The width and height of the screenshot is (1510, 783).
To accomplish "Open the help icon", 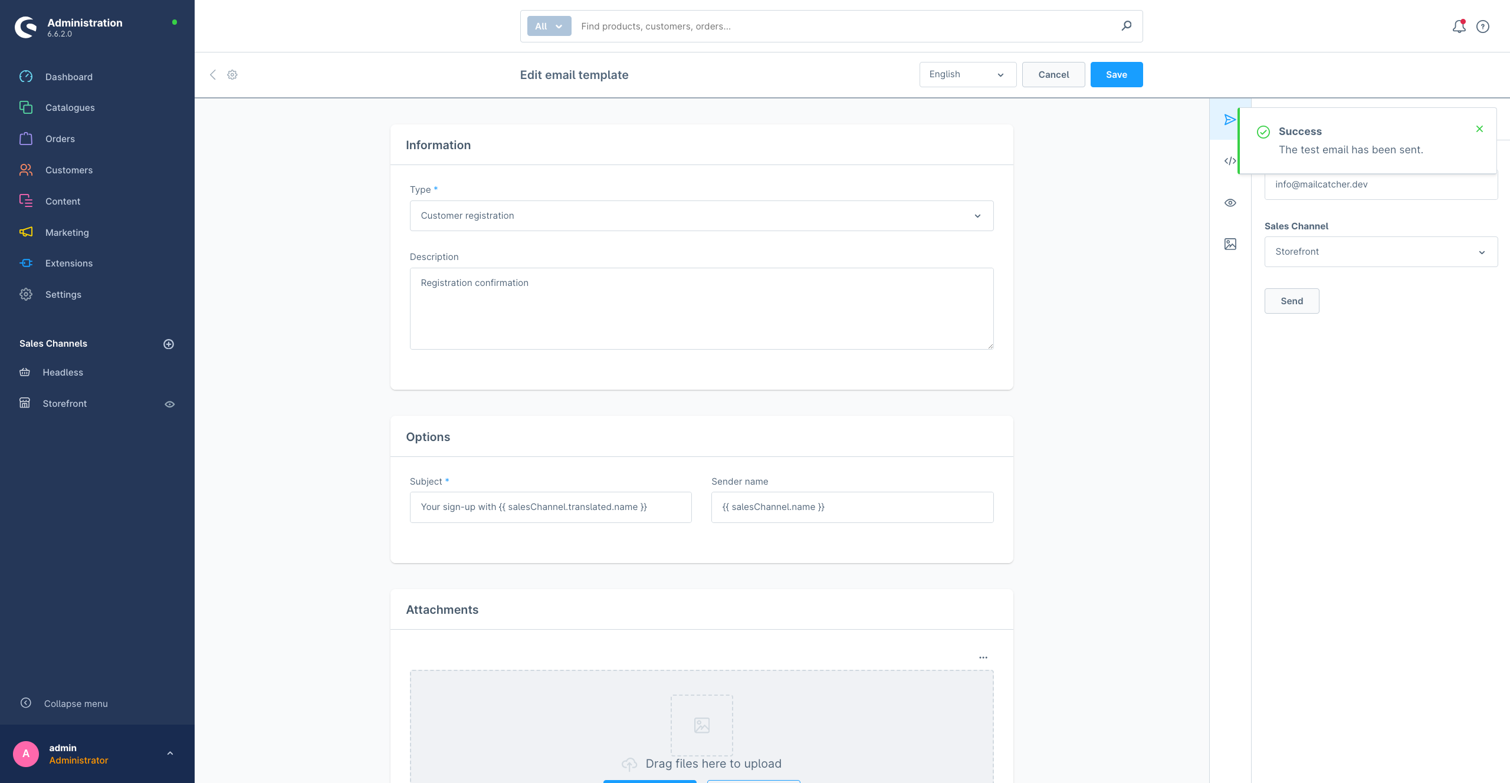I will tap(1483, 27).
